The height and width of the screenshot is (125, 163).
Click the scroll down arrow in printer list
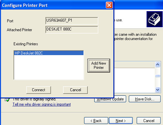[157, 90]
